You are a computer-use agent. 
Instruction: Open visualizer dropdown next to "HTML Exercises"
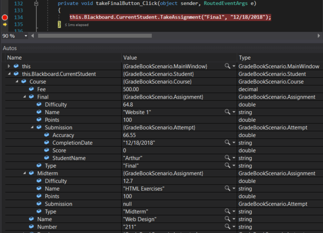(x=234, y=188)
